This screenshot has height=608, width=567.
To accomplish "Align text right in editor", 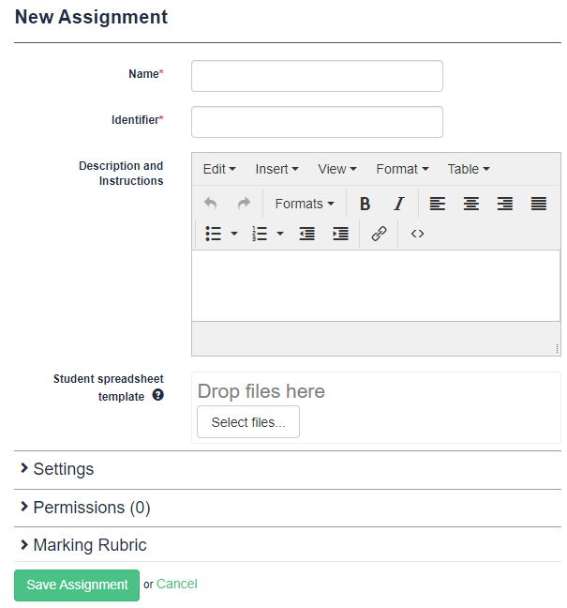I will click(505, 204).
